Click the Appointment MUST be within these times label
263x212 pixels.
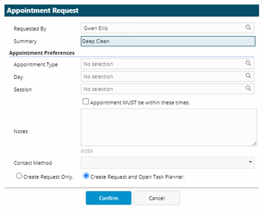[x=140, y=103]
